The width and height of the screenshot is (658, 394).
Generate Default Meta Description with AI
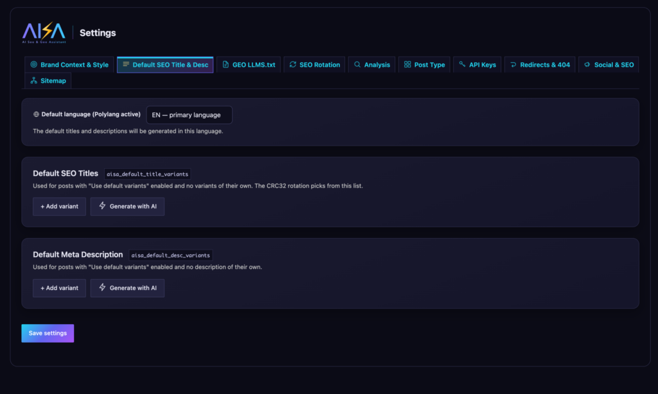(x=127, y=288)
